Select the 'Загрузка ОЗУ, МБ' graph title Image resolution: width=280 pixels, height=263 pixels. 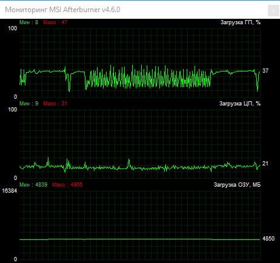tap(237, 184)
